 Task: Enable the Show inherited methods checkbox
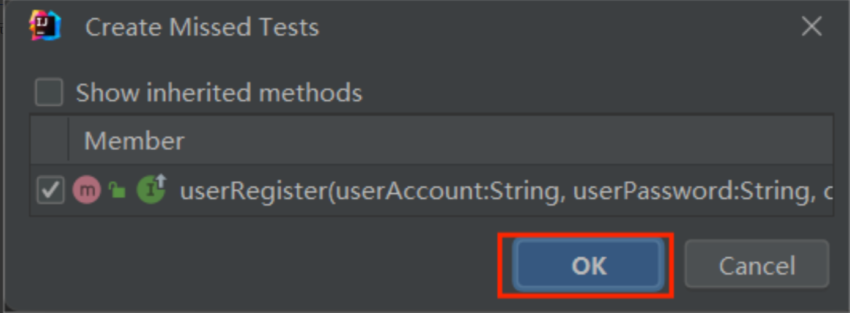49,93
